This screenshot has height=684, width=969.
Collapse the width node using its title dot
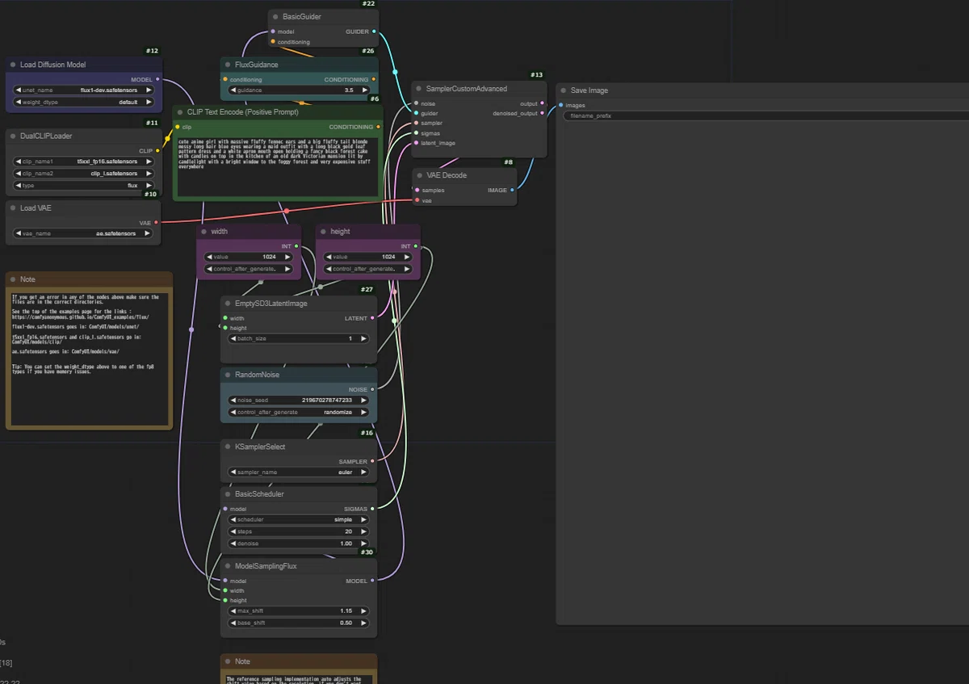203,232
